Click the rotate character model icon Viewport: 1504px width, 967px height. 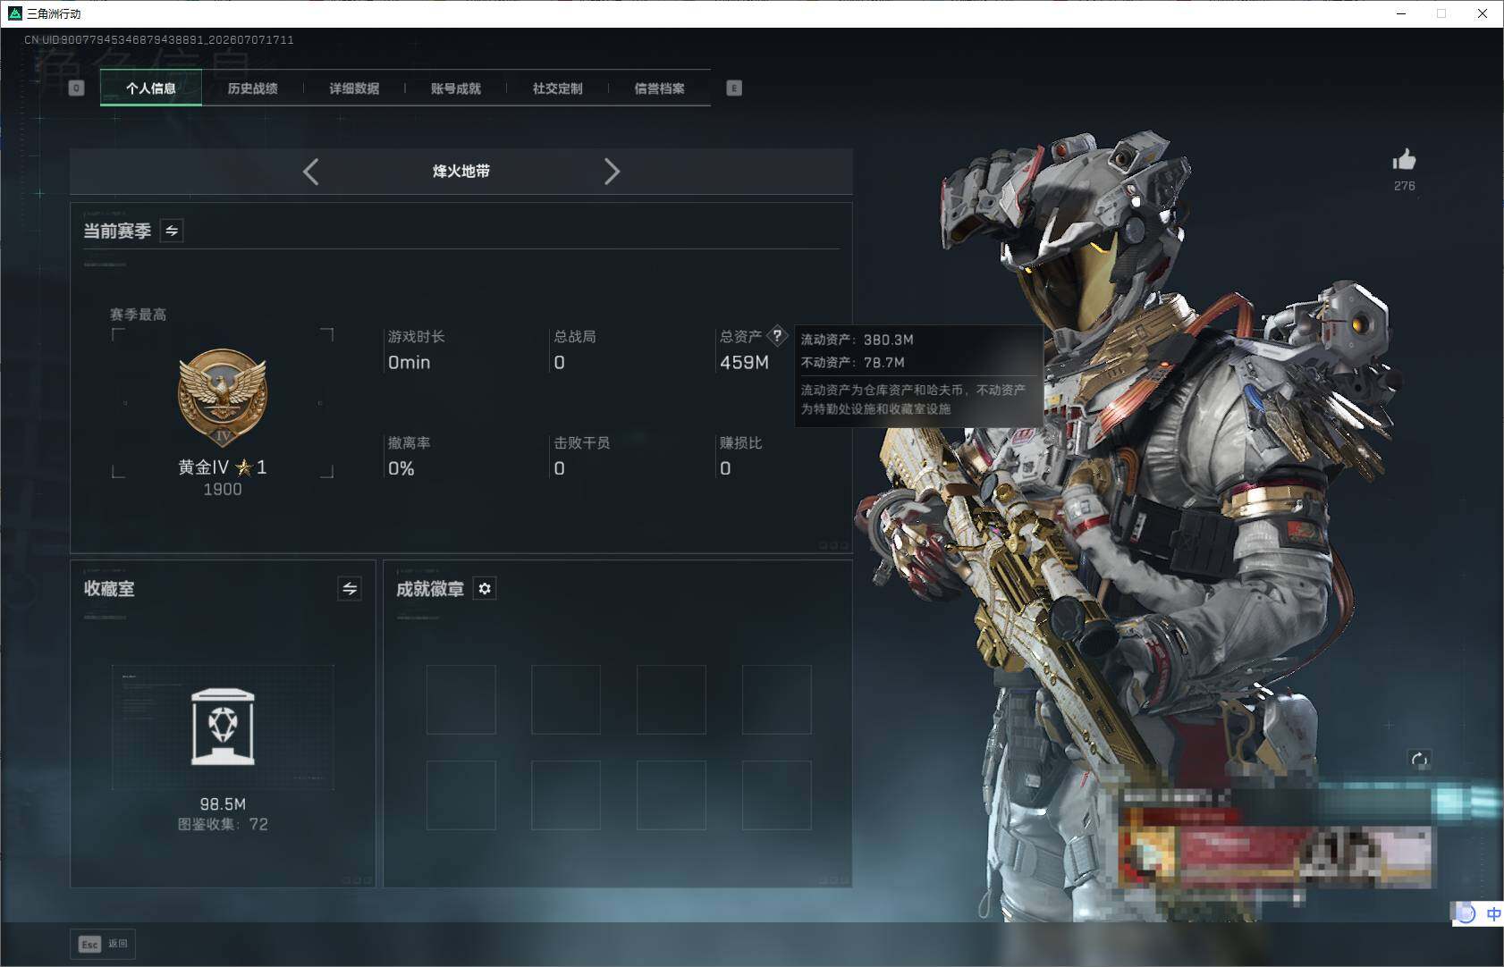1419,760
